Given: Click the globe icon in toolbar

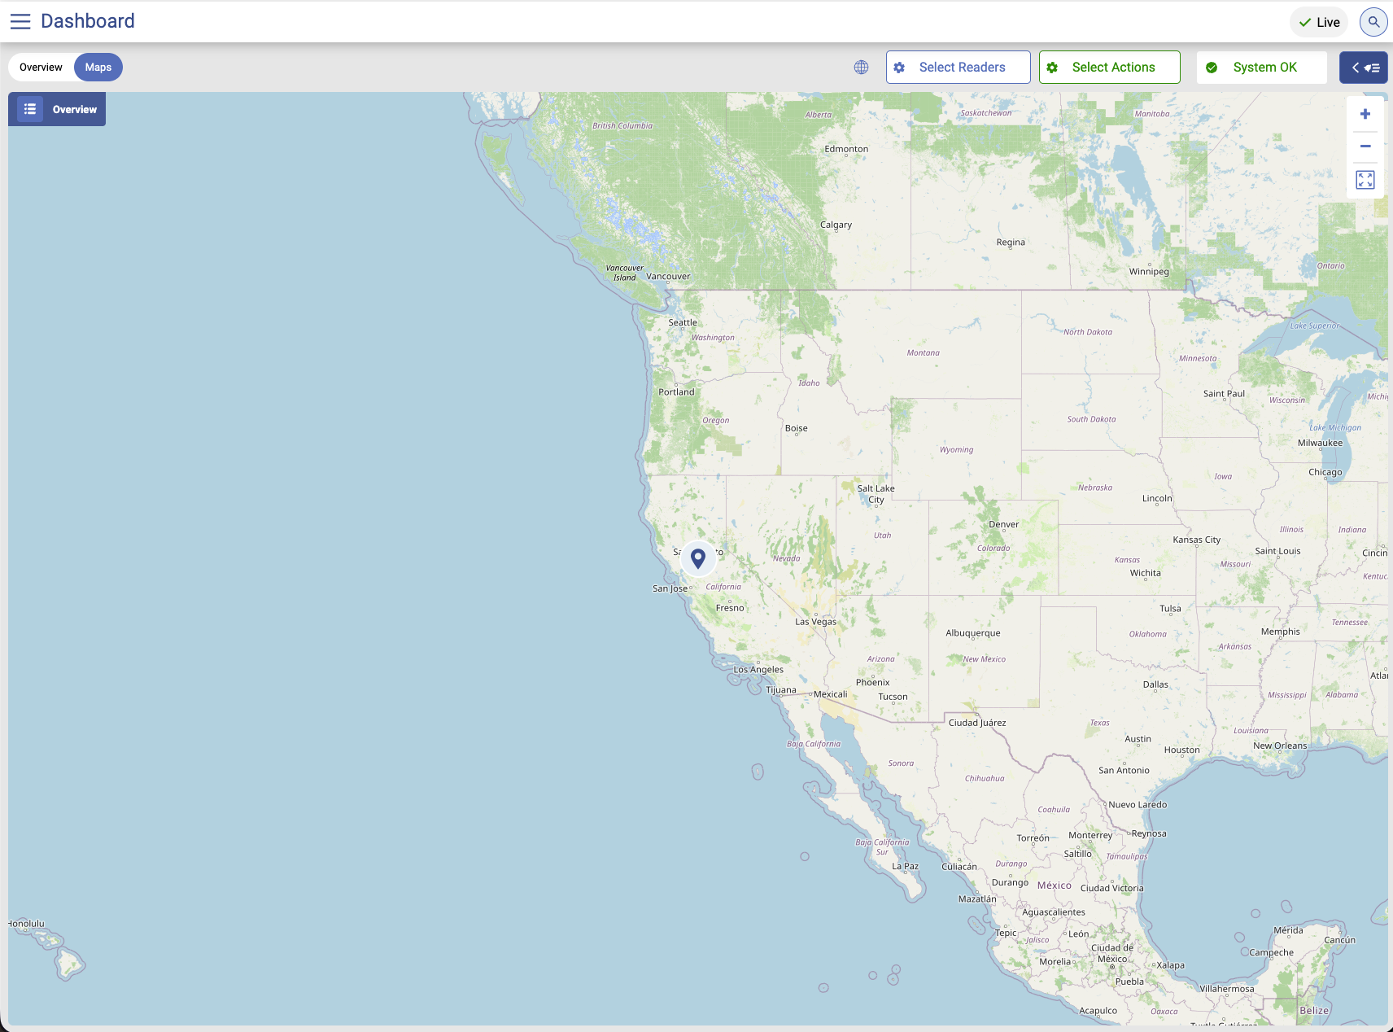Looking at the screenshot, I should coord(861,68).
